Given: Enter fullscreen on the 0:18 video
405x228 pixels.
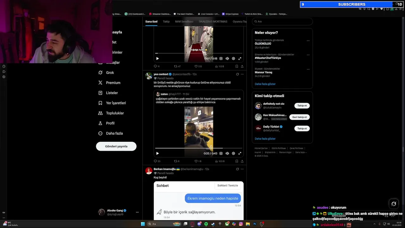Looking at the screenshot, I should point(240,58).
